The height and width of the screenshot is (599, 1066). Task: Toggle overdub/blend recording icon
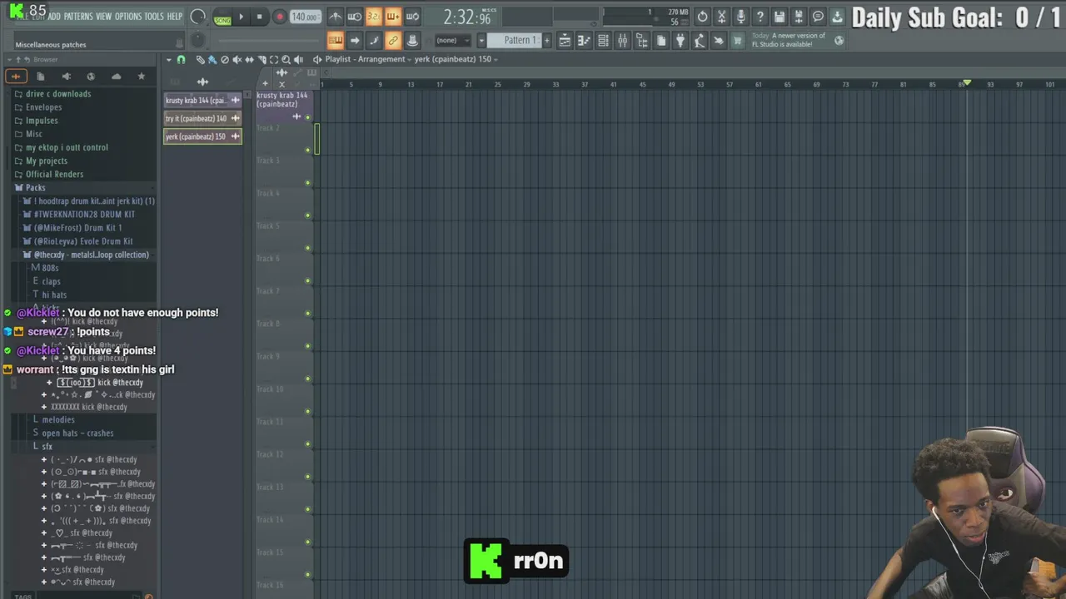point(393,17)
